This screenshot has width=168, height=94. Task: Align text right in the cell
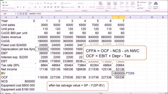(51, 7)
